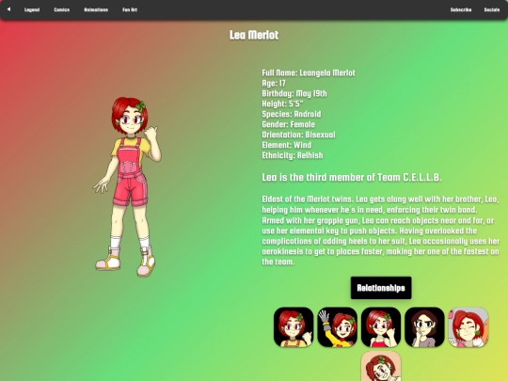The width and height of the screenshot is (508, 381).
Task: Click the Lea Merlot page title
Action: (254, 35)
